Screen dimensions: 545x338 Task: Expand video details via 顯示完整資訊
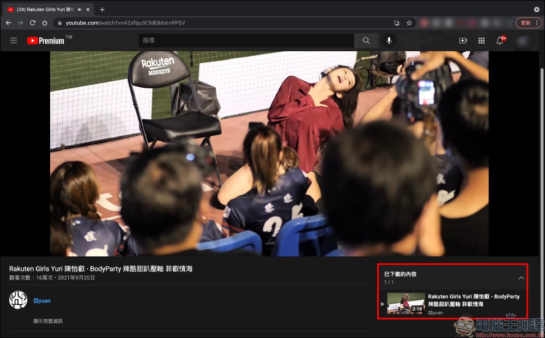[48, 321]
